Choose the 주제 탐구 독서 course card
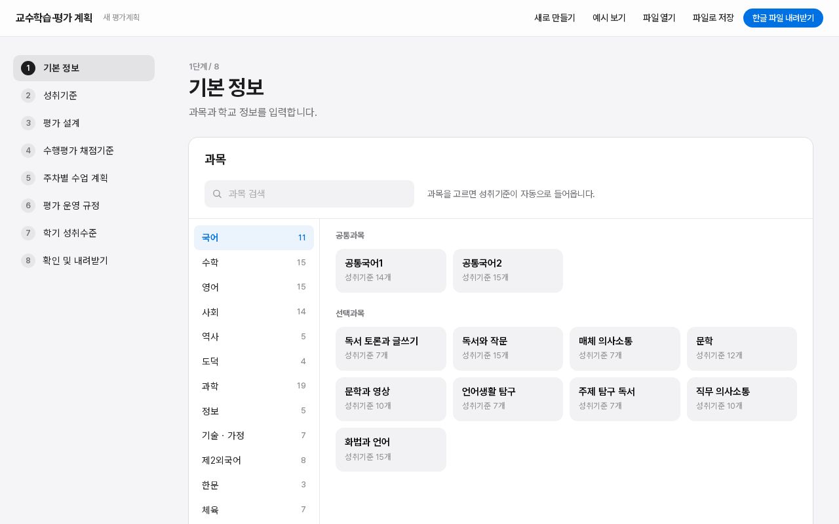The height and width of the screenshot is (524, 839). (x=625, y=399)
